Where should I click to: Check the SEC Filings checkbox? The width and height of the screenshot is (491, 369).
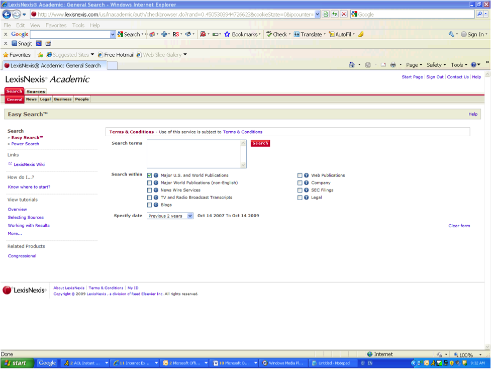[x=300, y=190]
